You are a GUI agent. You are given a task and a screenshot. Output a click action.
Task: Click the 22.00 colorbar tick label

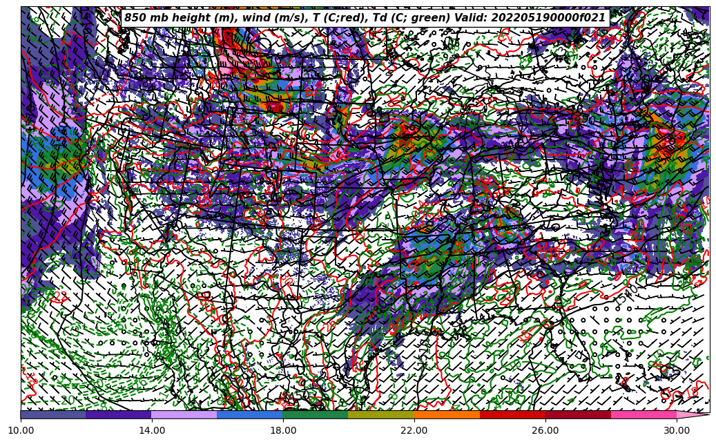[414, 430]
